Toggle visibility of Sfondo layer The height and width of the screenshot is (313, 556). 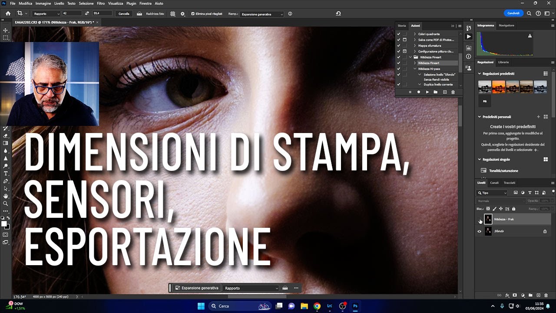tap(480, 231)
